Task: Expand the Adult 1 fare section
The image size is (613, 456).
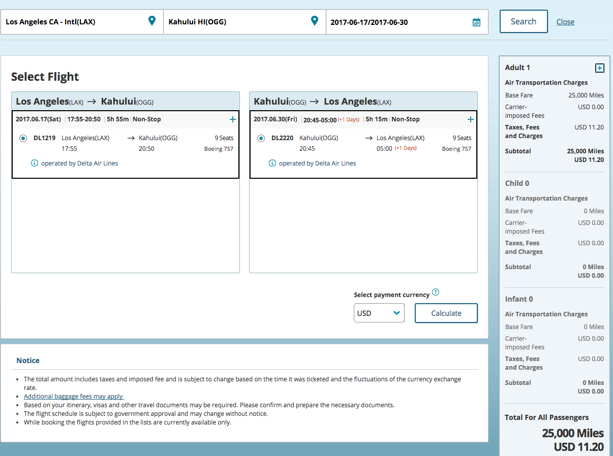Action: (x=599, y=68)
